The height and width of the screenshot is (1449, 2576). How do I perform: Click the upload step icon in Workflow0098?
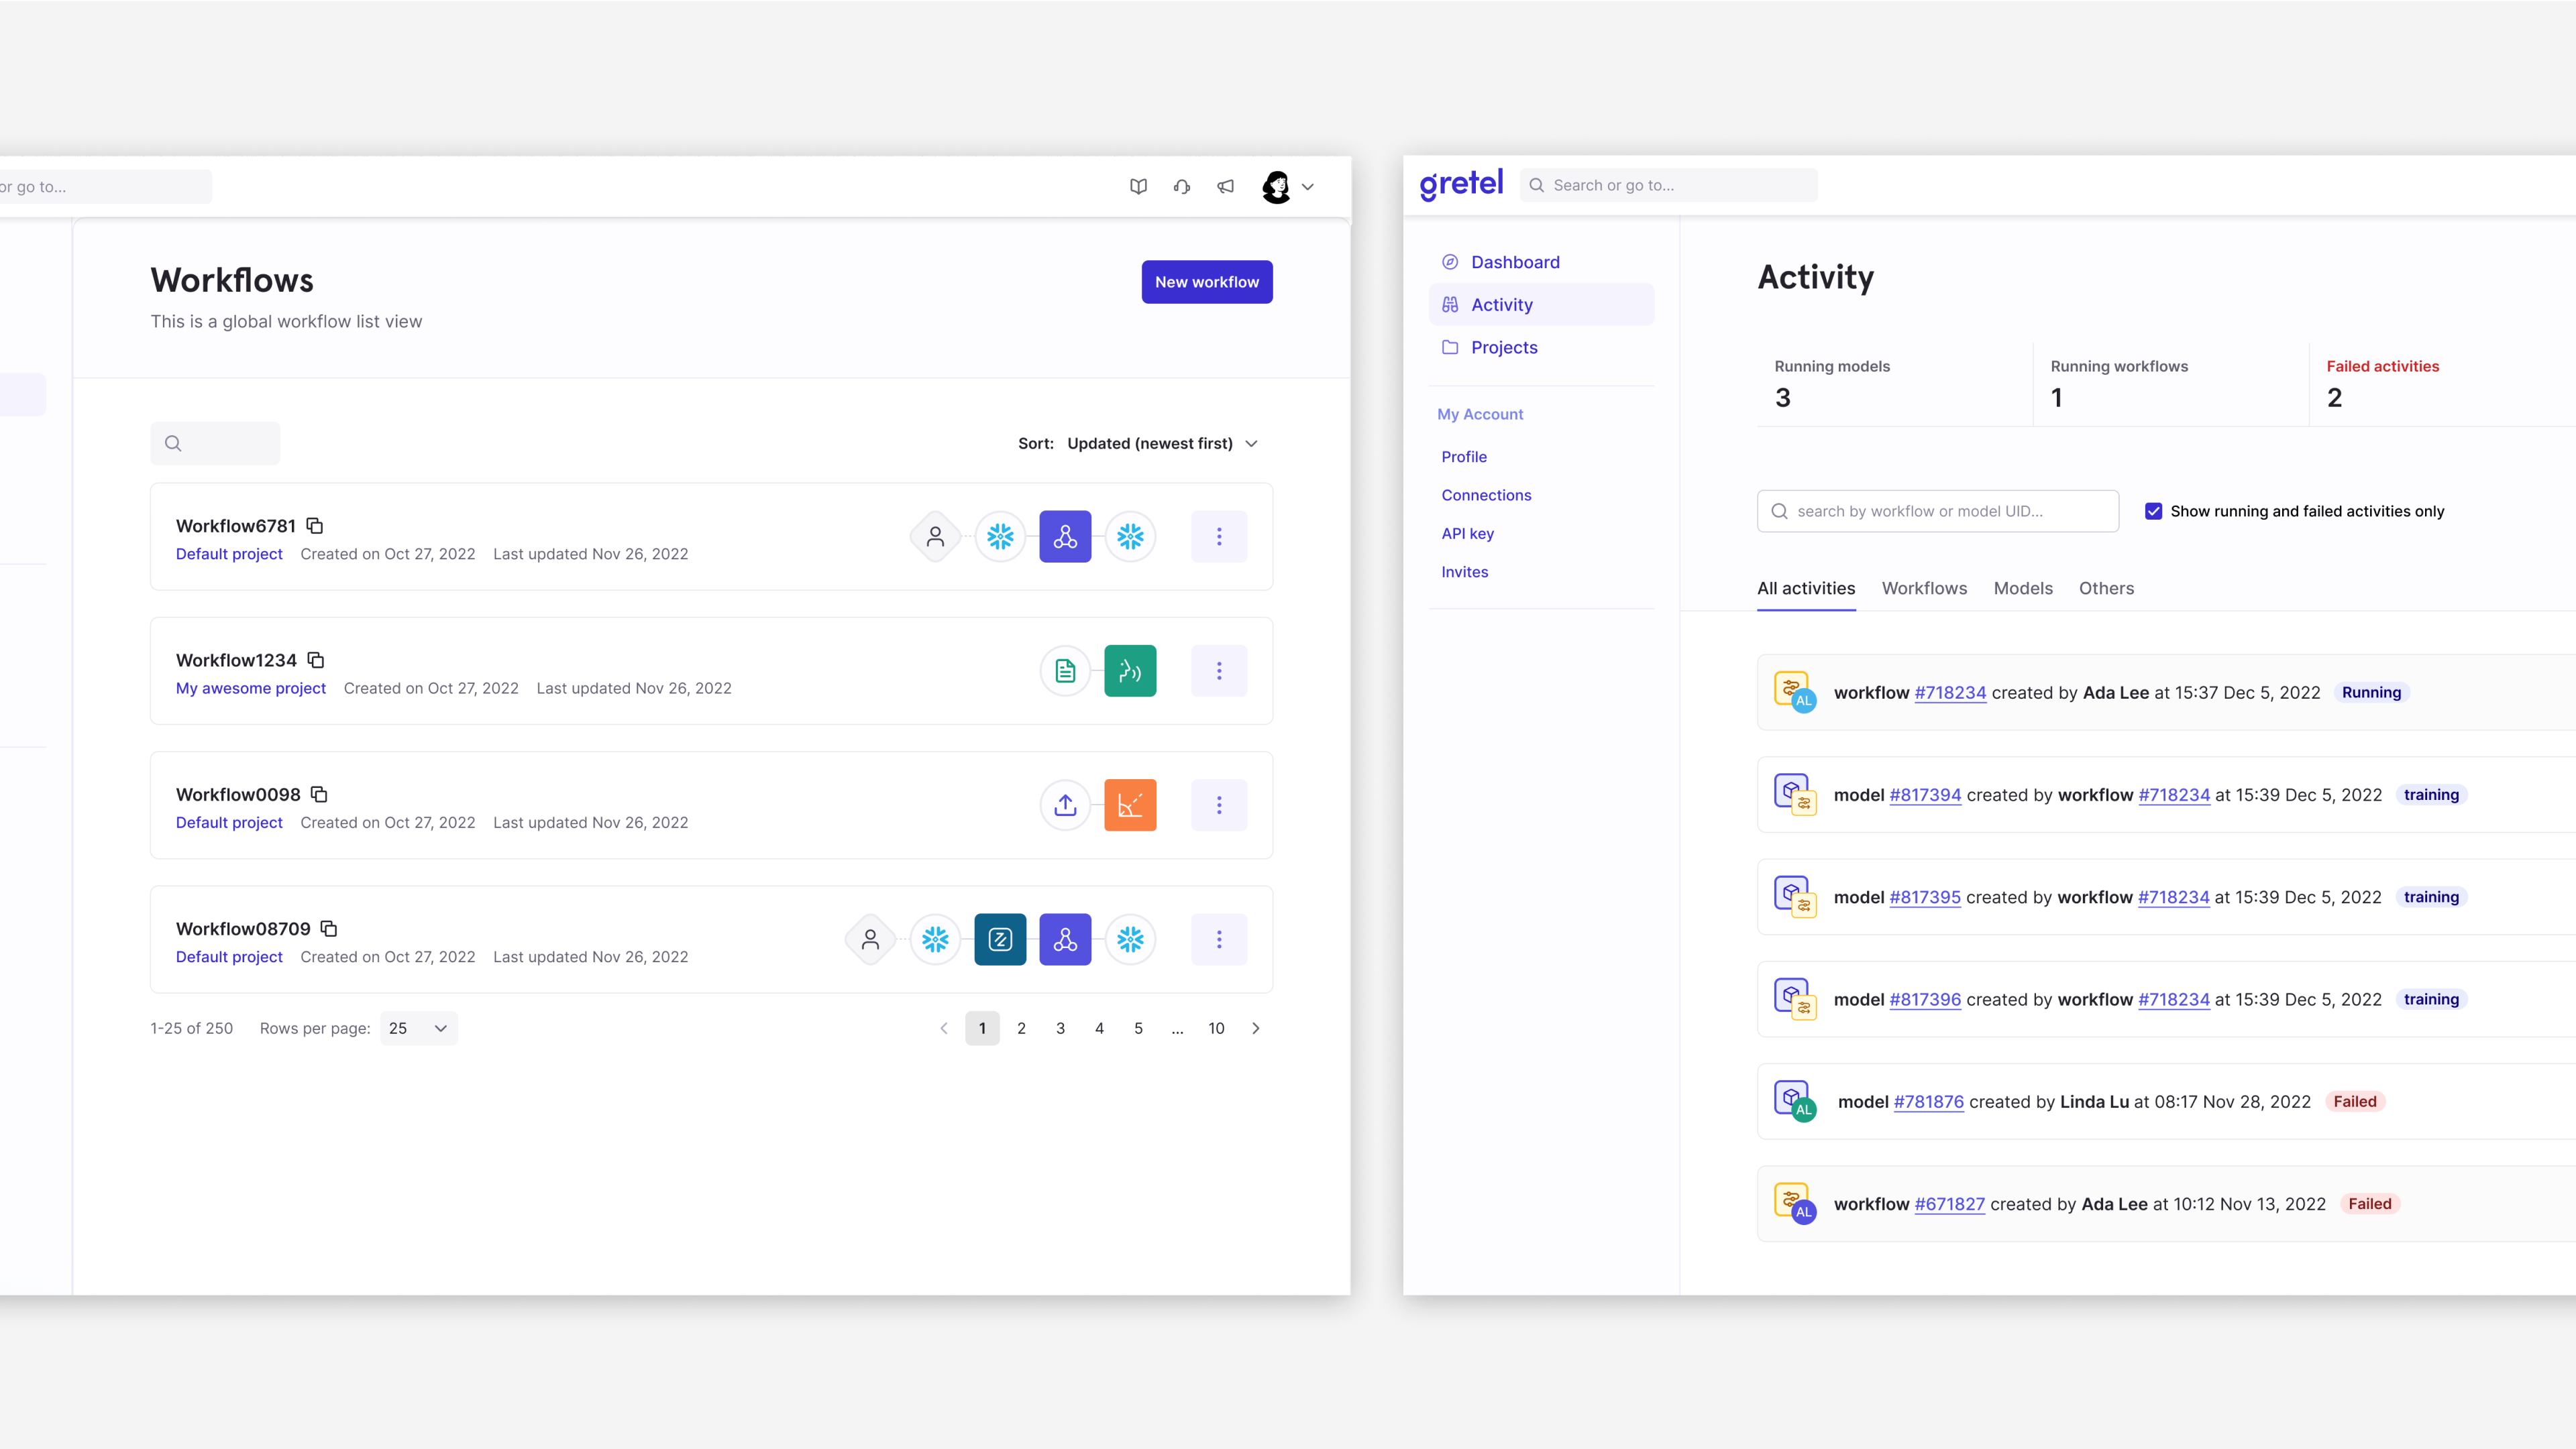(1065, 805)
